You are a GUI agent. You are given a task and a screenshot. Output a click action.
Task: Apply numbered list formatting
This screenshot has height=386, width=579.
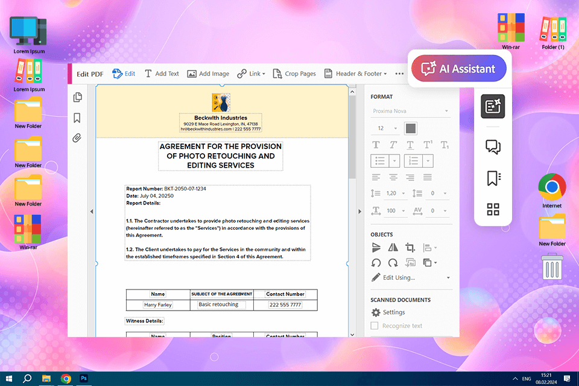(414, 161)
